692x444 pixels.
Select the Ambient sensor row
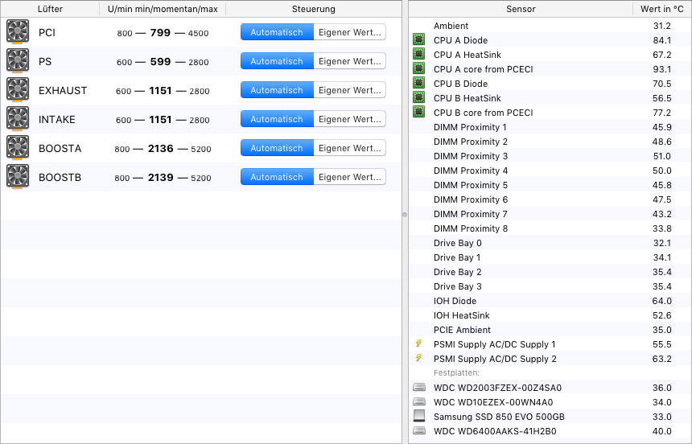tap(550, 26)
